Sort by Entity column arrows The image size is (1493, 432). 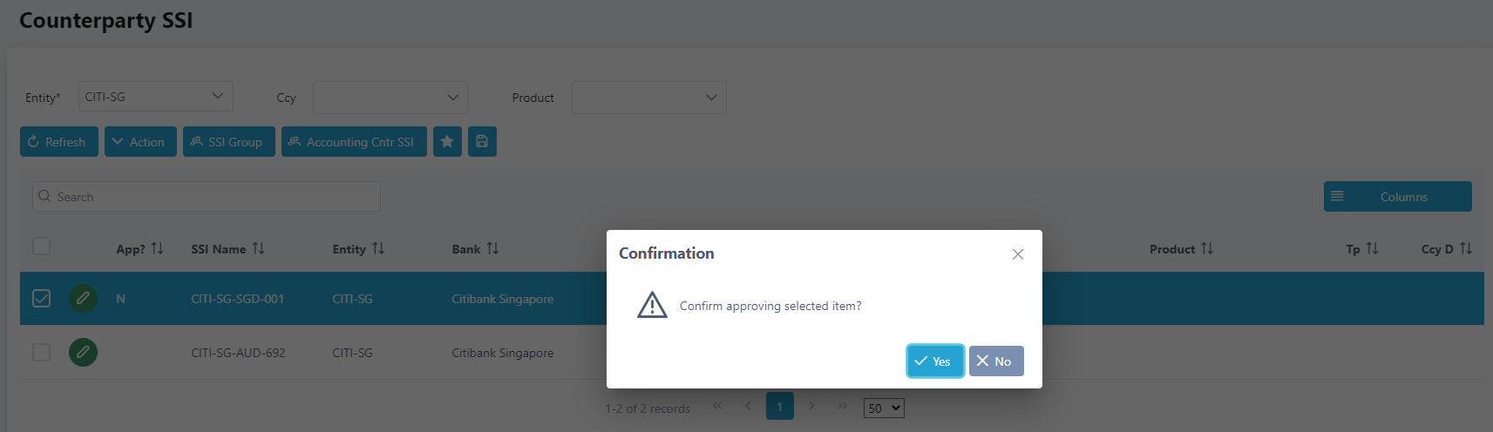point(378,249)
